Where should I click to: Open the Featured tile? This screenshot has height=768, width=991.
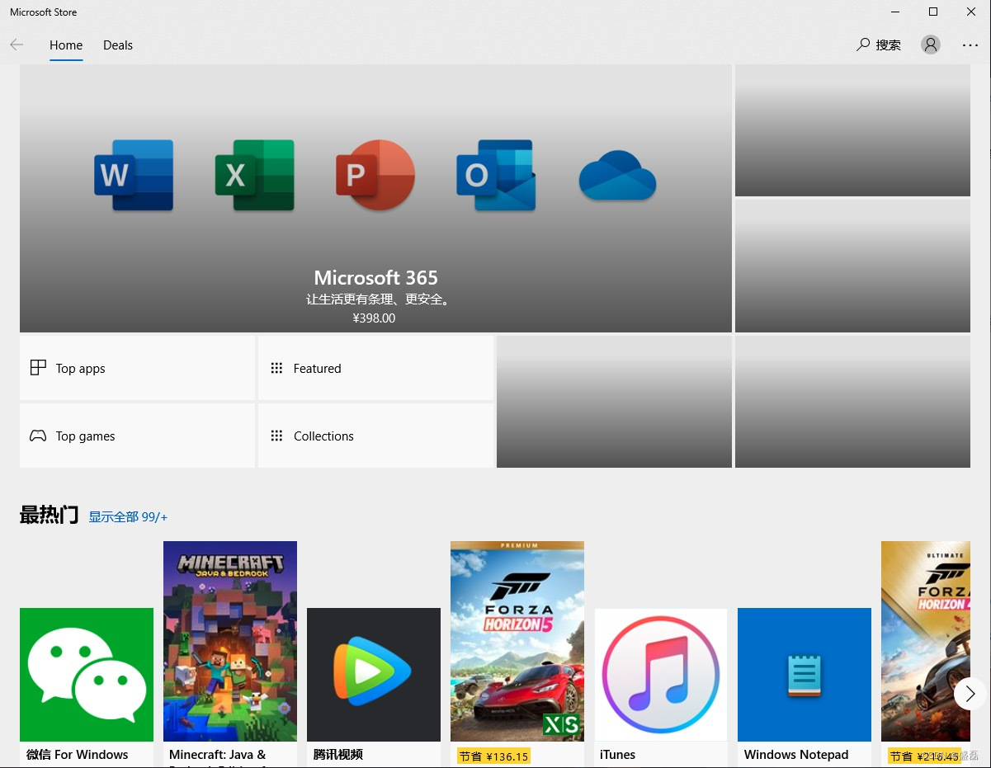(375, 368)
